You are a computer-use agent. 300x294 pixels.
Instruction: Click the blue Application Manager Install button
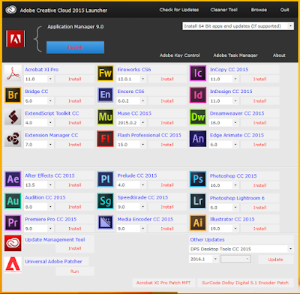75,47
